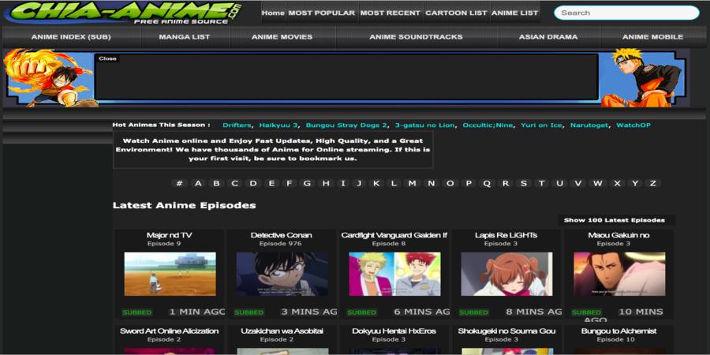Click Show 100 Latest Episodes button
710x355 pixels.
615,221
